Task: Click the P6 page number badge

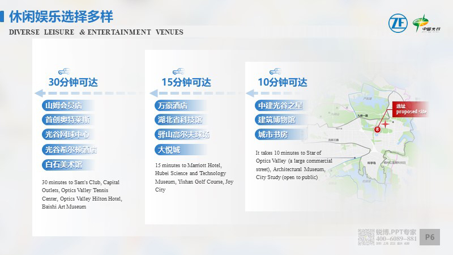Action: tap(430, 237)
